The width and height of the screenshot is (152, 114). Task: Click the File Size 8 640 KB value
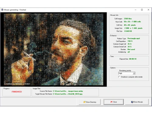[128, 31]
